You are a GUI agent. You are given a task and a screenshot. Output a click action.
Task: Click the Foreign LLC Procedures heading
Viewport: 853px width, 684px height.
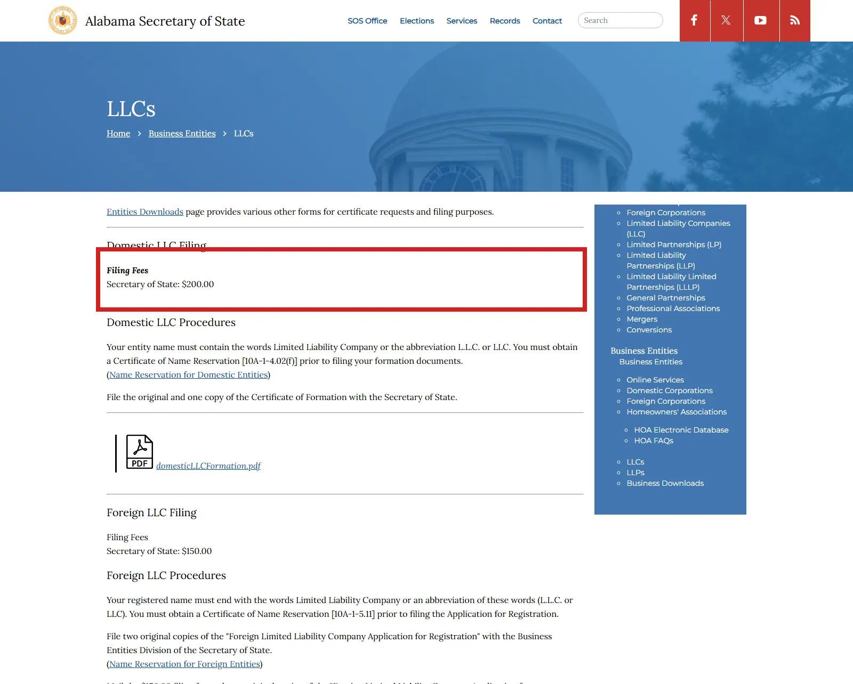coord(166,575)
